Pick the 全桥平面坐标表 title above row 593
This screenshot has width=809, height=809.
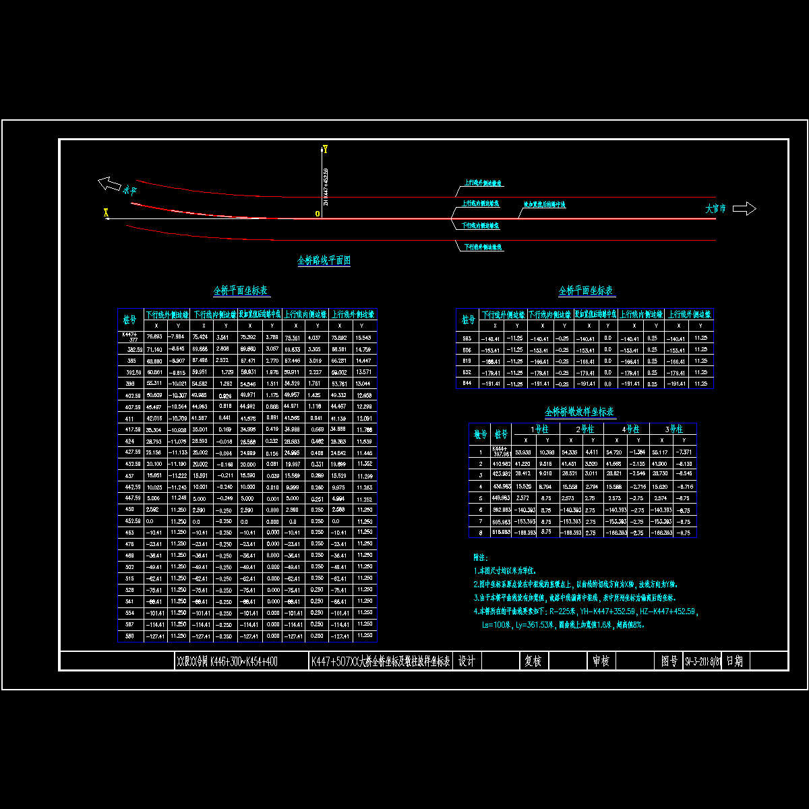(x=586, y=291)
